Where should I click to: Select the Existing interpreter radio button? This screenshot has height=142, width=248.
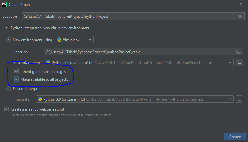coord(8,89)
